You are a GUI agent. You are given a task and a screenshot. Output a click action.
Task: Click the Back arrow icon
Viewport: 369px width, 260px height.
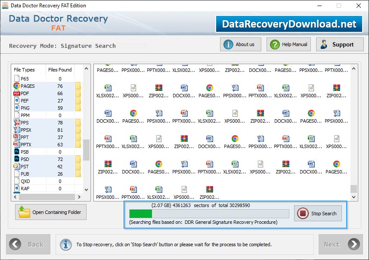pos(15,244)
